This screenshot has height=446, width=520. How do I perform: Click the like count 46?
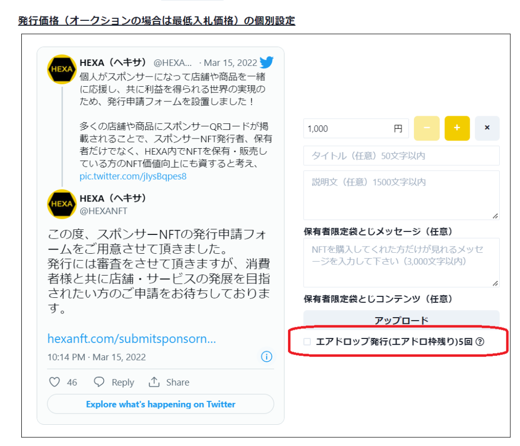(72, 383)
